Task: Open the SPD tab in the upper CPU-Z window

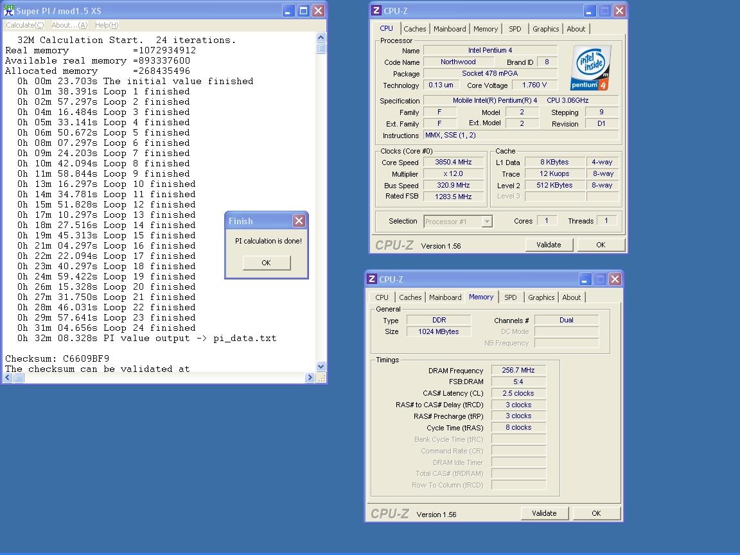Action: [515, 29]
